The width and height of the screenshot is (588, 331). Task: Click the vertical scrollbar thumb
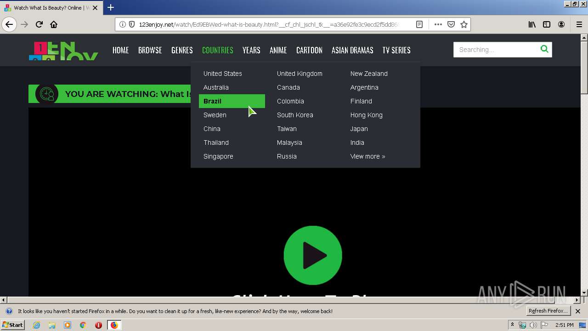pyautogui.click(x=584, y=67)
